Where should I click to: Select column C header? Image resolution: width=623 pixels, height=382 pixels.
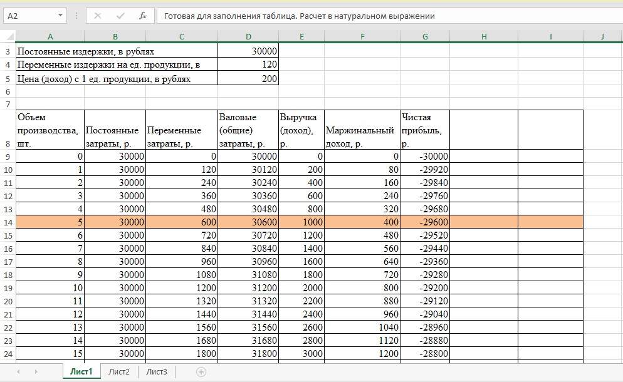click(x=182, y=36)
